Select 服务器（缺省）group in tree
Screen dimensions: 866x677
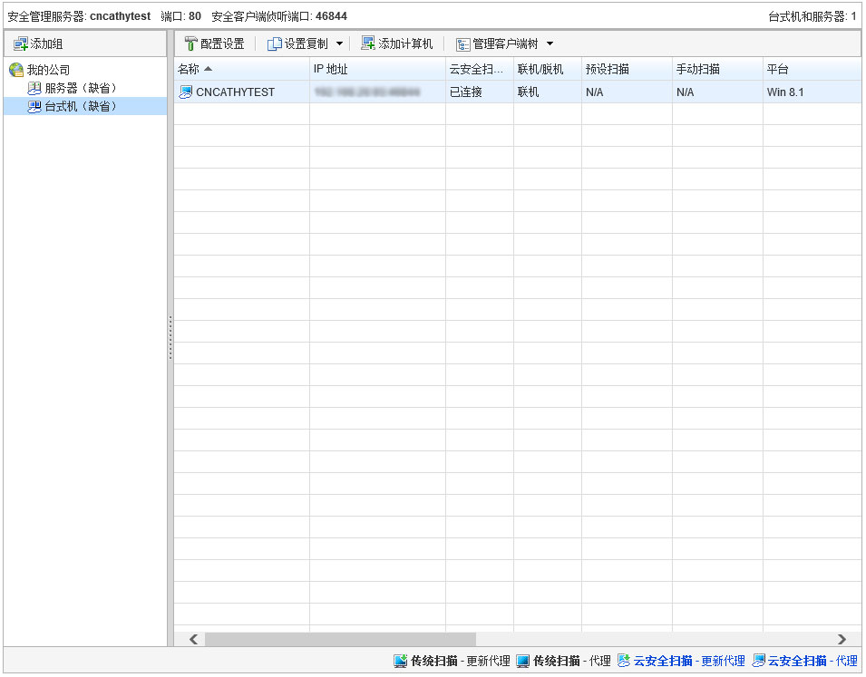click(81, 88)
